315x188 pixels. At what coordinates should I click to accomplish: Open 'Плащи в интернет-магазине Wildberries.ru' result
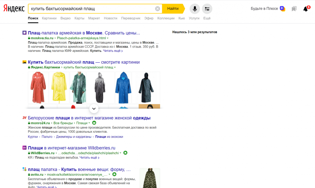pyautogui.click(x=71, y=148)
